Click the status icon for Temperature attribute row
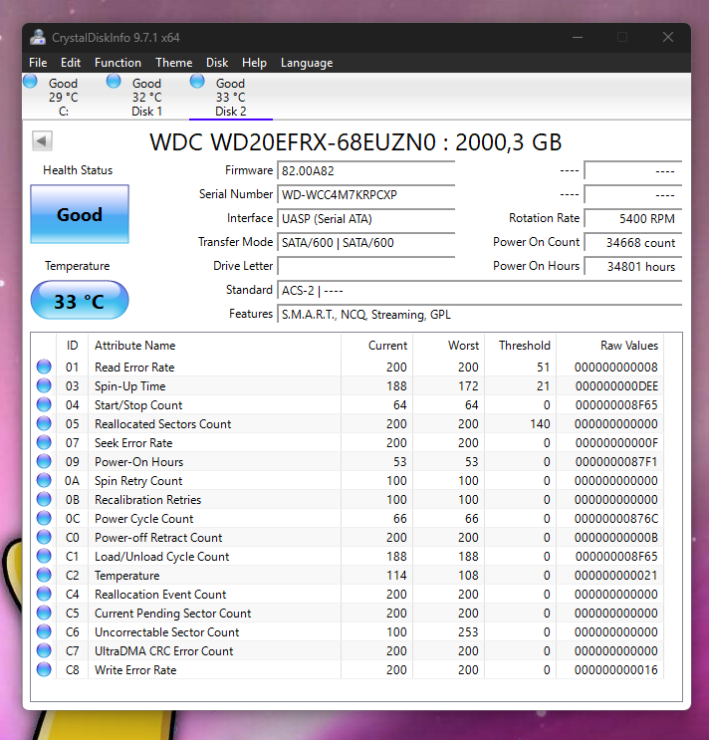Screen dimensions: 709x740 44,575
